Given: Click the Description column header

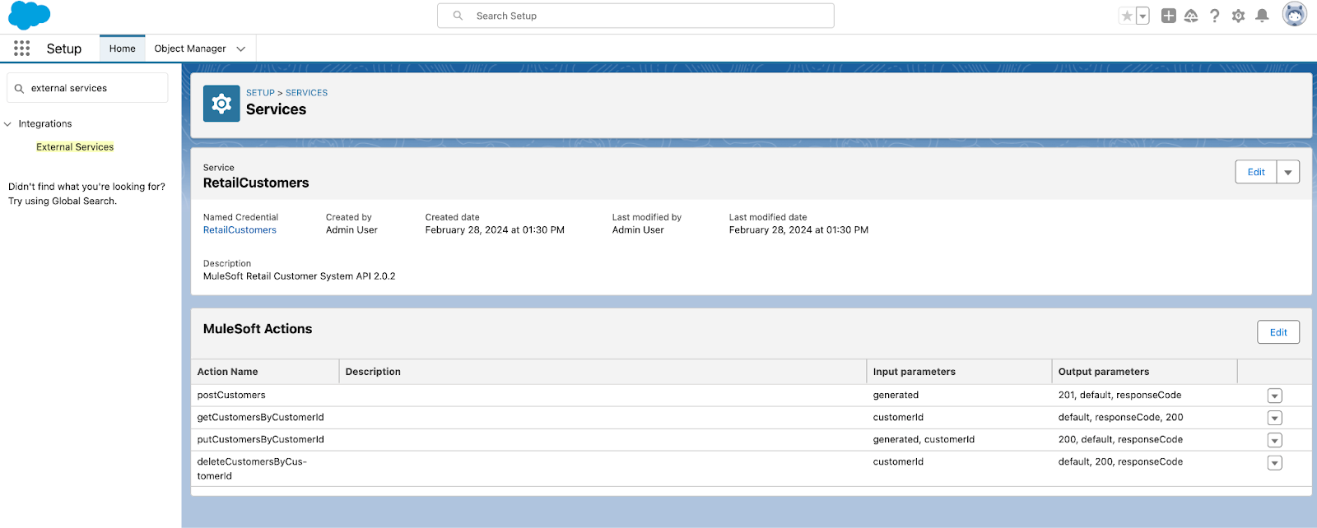Looking at the screenshot, I should point(603,372).
